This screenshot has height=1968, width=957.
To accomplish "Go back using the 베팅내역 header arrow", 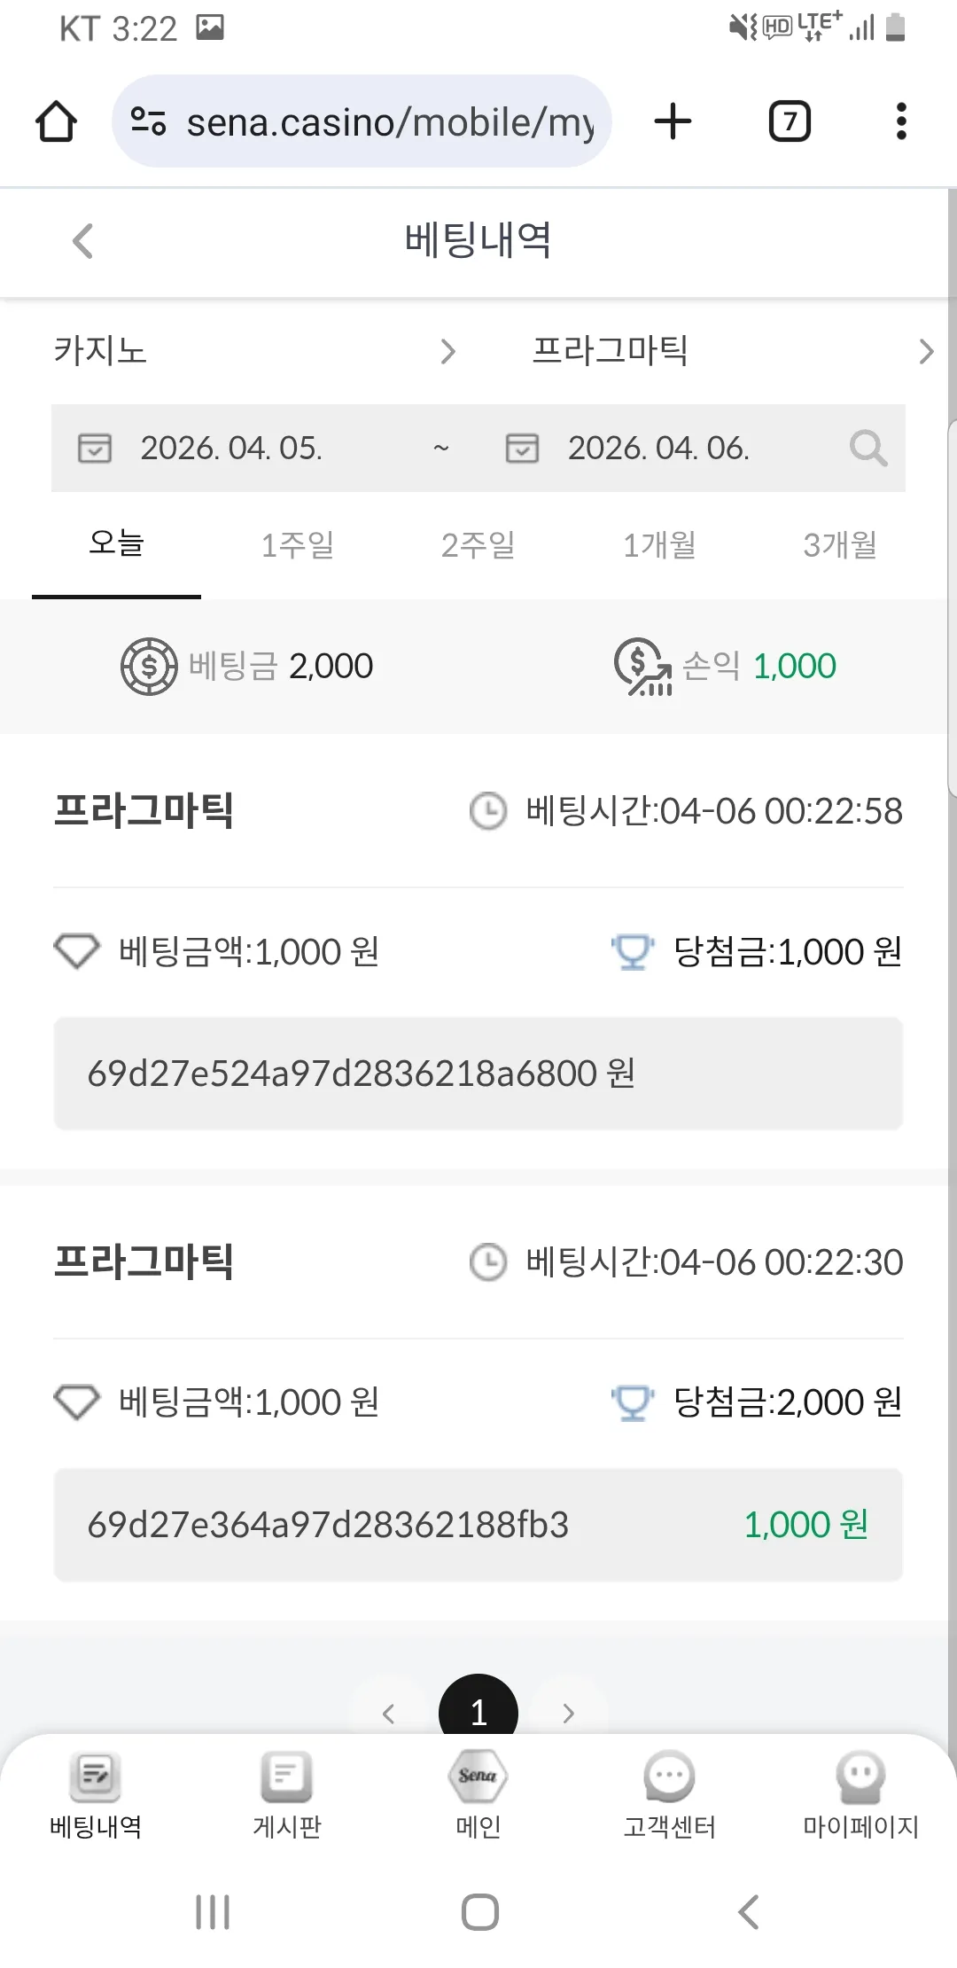I will [x=82, y=241].
